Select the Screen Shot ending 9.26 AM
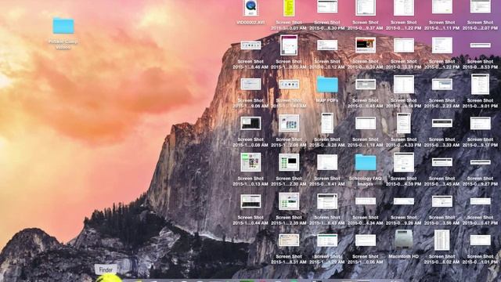This screenshot has width=501, height=282. coord(404,201)
